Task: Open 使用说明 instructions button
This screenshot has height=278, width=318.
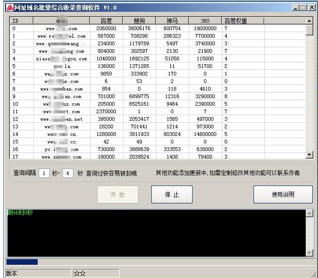Action: pyautogui.click(x=283, y=194)
